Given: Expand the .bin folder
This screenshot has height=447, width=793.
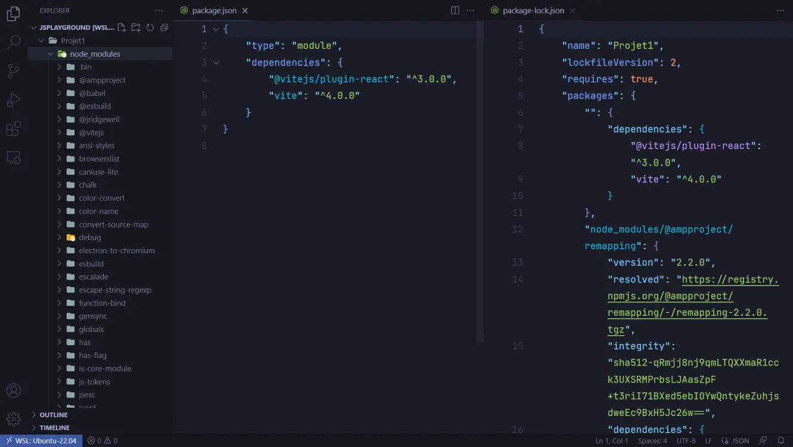Looking at the screenshot, I should pos(60,67).
